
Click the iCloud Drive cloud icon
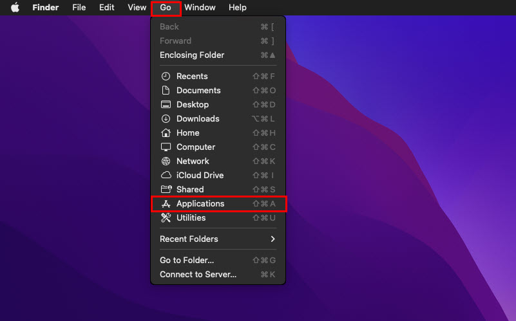(166, 175)
